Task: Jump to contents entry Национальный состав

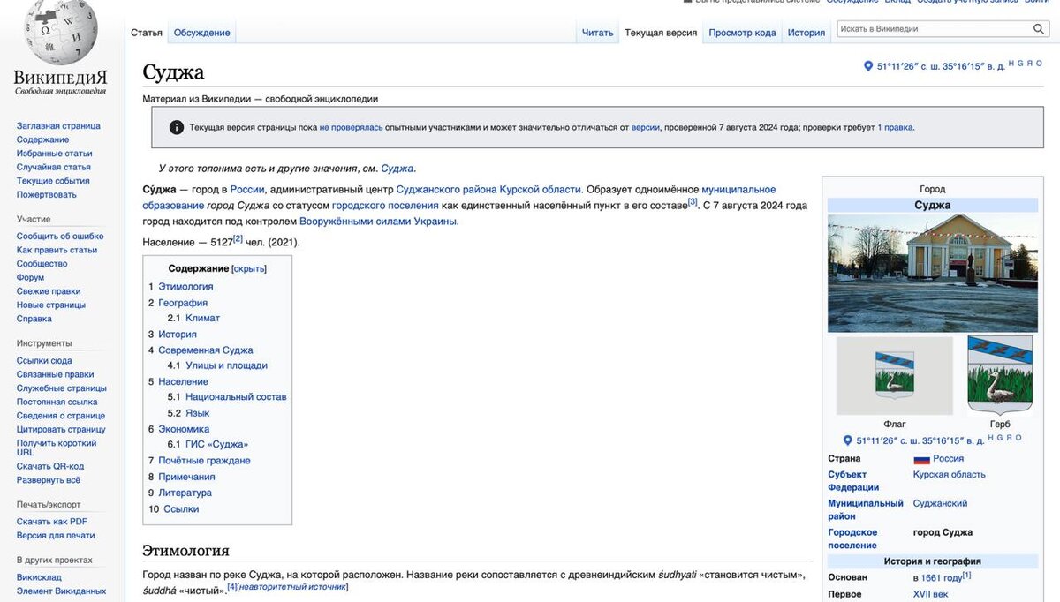Action: pos(236,397)
